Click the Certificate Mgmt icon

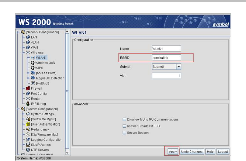coord(28,119)
